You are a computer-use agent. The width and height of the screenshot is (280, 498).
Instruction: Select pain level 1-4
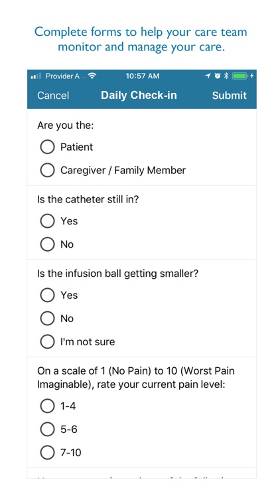tap(47, 406)
